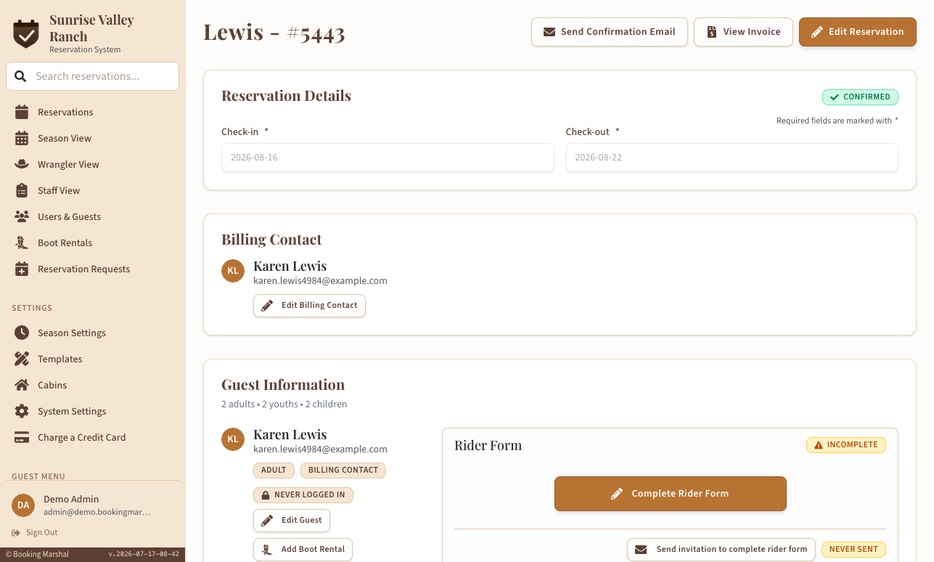Click the Boot Rentals boot icon in sidebar
Image resolution: width=934 pixels, height=562 pixels.
pyautogui.click(x=22, y=243)
